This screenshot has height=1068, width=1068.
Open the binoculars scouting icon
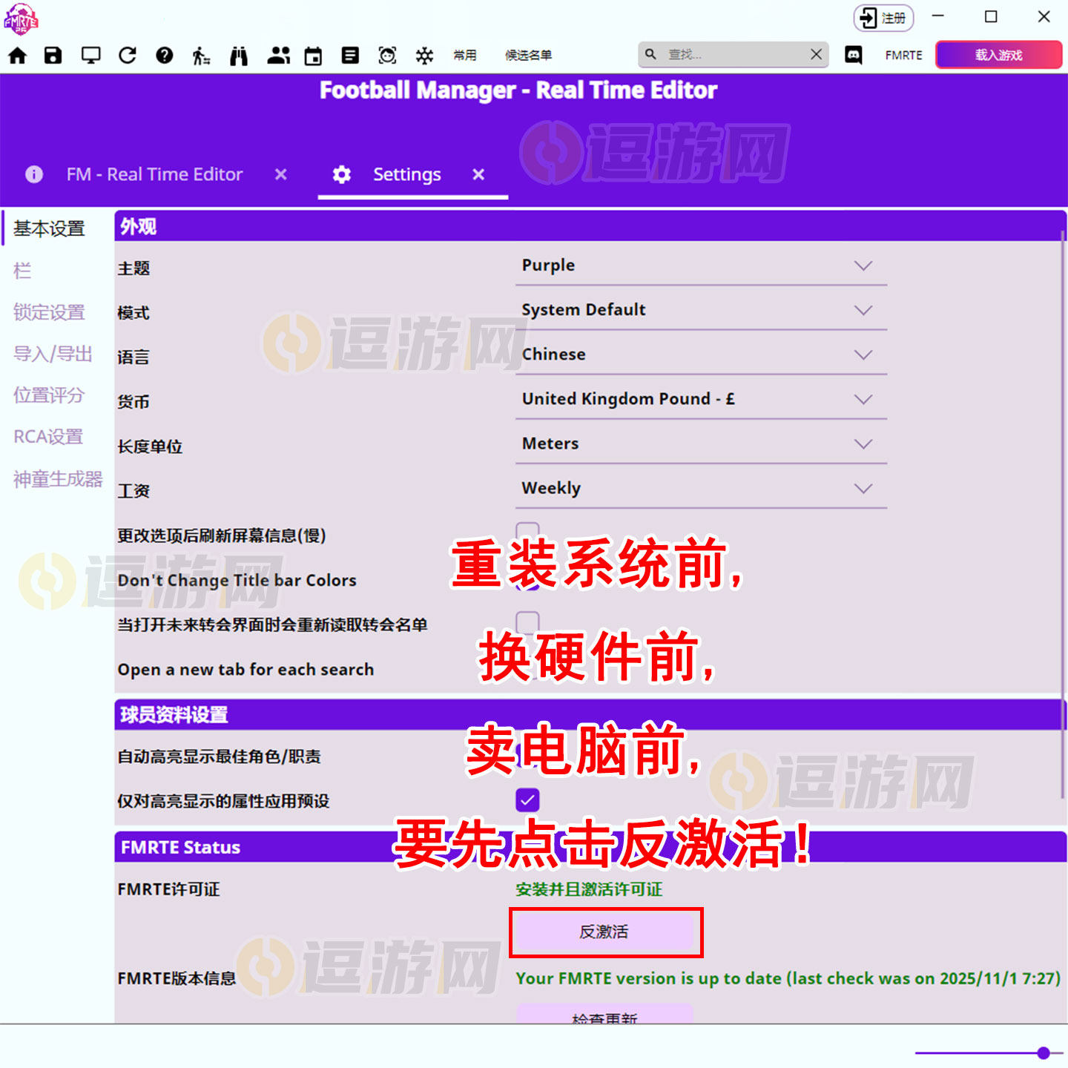pyautogui.click(x=239, y=56)
